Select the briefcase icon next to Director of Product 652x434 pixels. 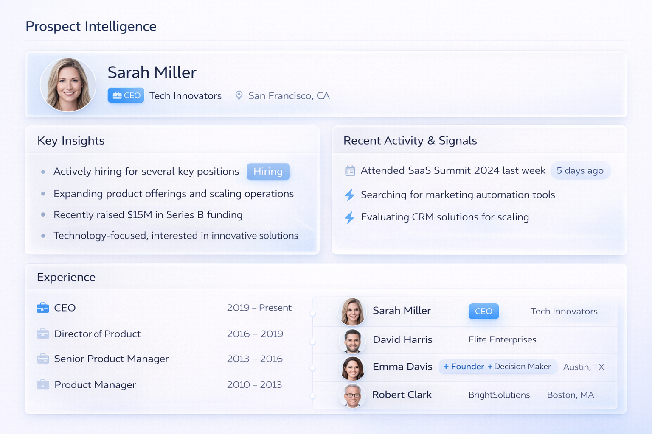coord(43,334)
